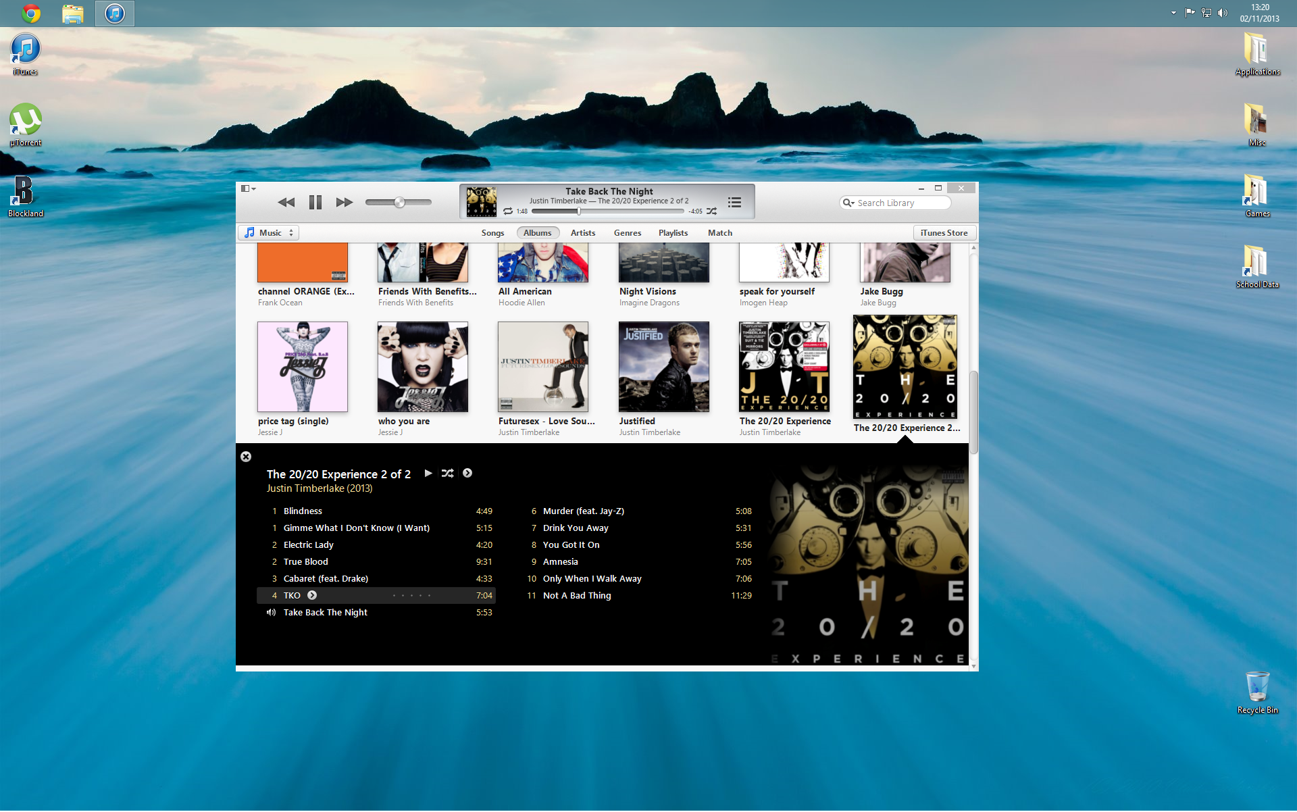Expand album options arrow beside shuffle
The height and width of the screenshot is (812, 1297).
click(x=467, y=474)
